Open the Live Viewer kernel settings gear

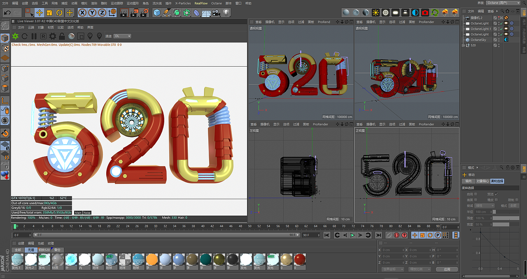53,36
